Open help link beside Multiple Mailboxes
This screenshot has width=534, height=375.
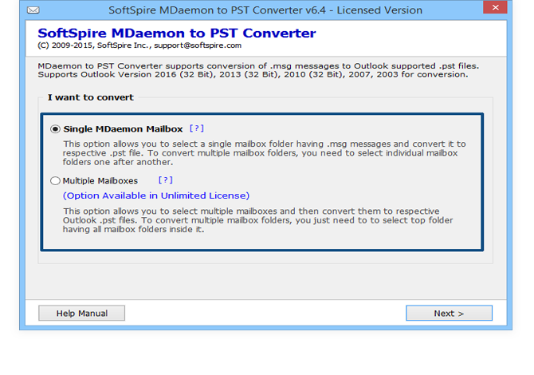166,180
